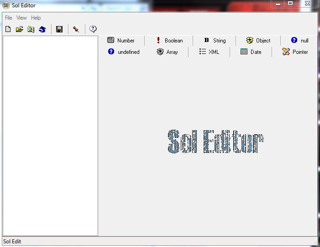The width and height of the screenshot is (320, 247).
Task: Add an Object value
Action: (258, 41)
